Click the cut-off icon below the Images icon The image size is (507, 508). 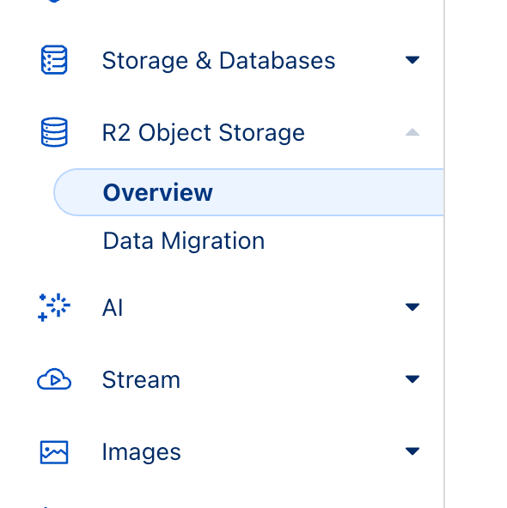46,506
